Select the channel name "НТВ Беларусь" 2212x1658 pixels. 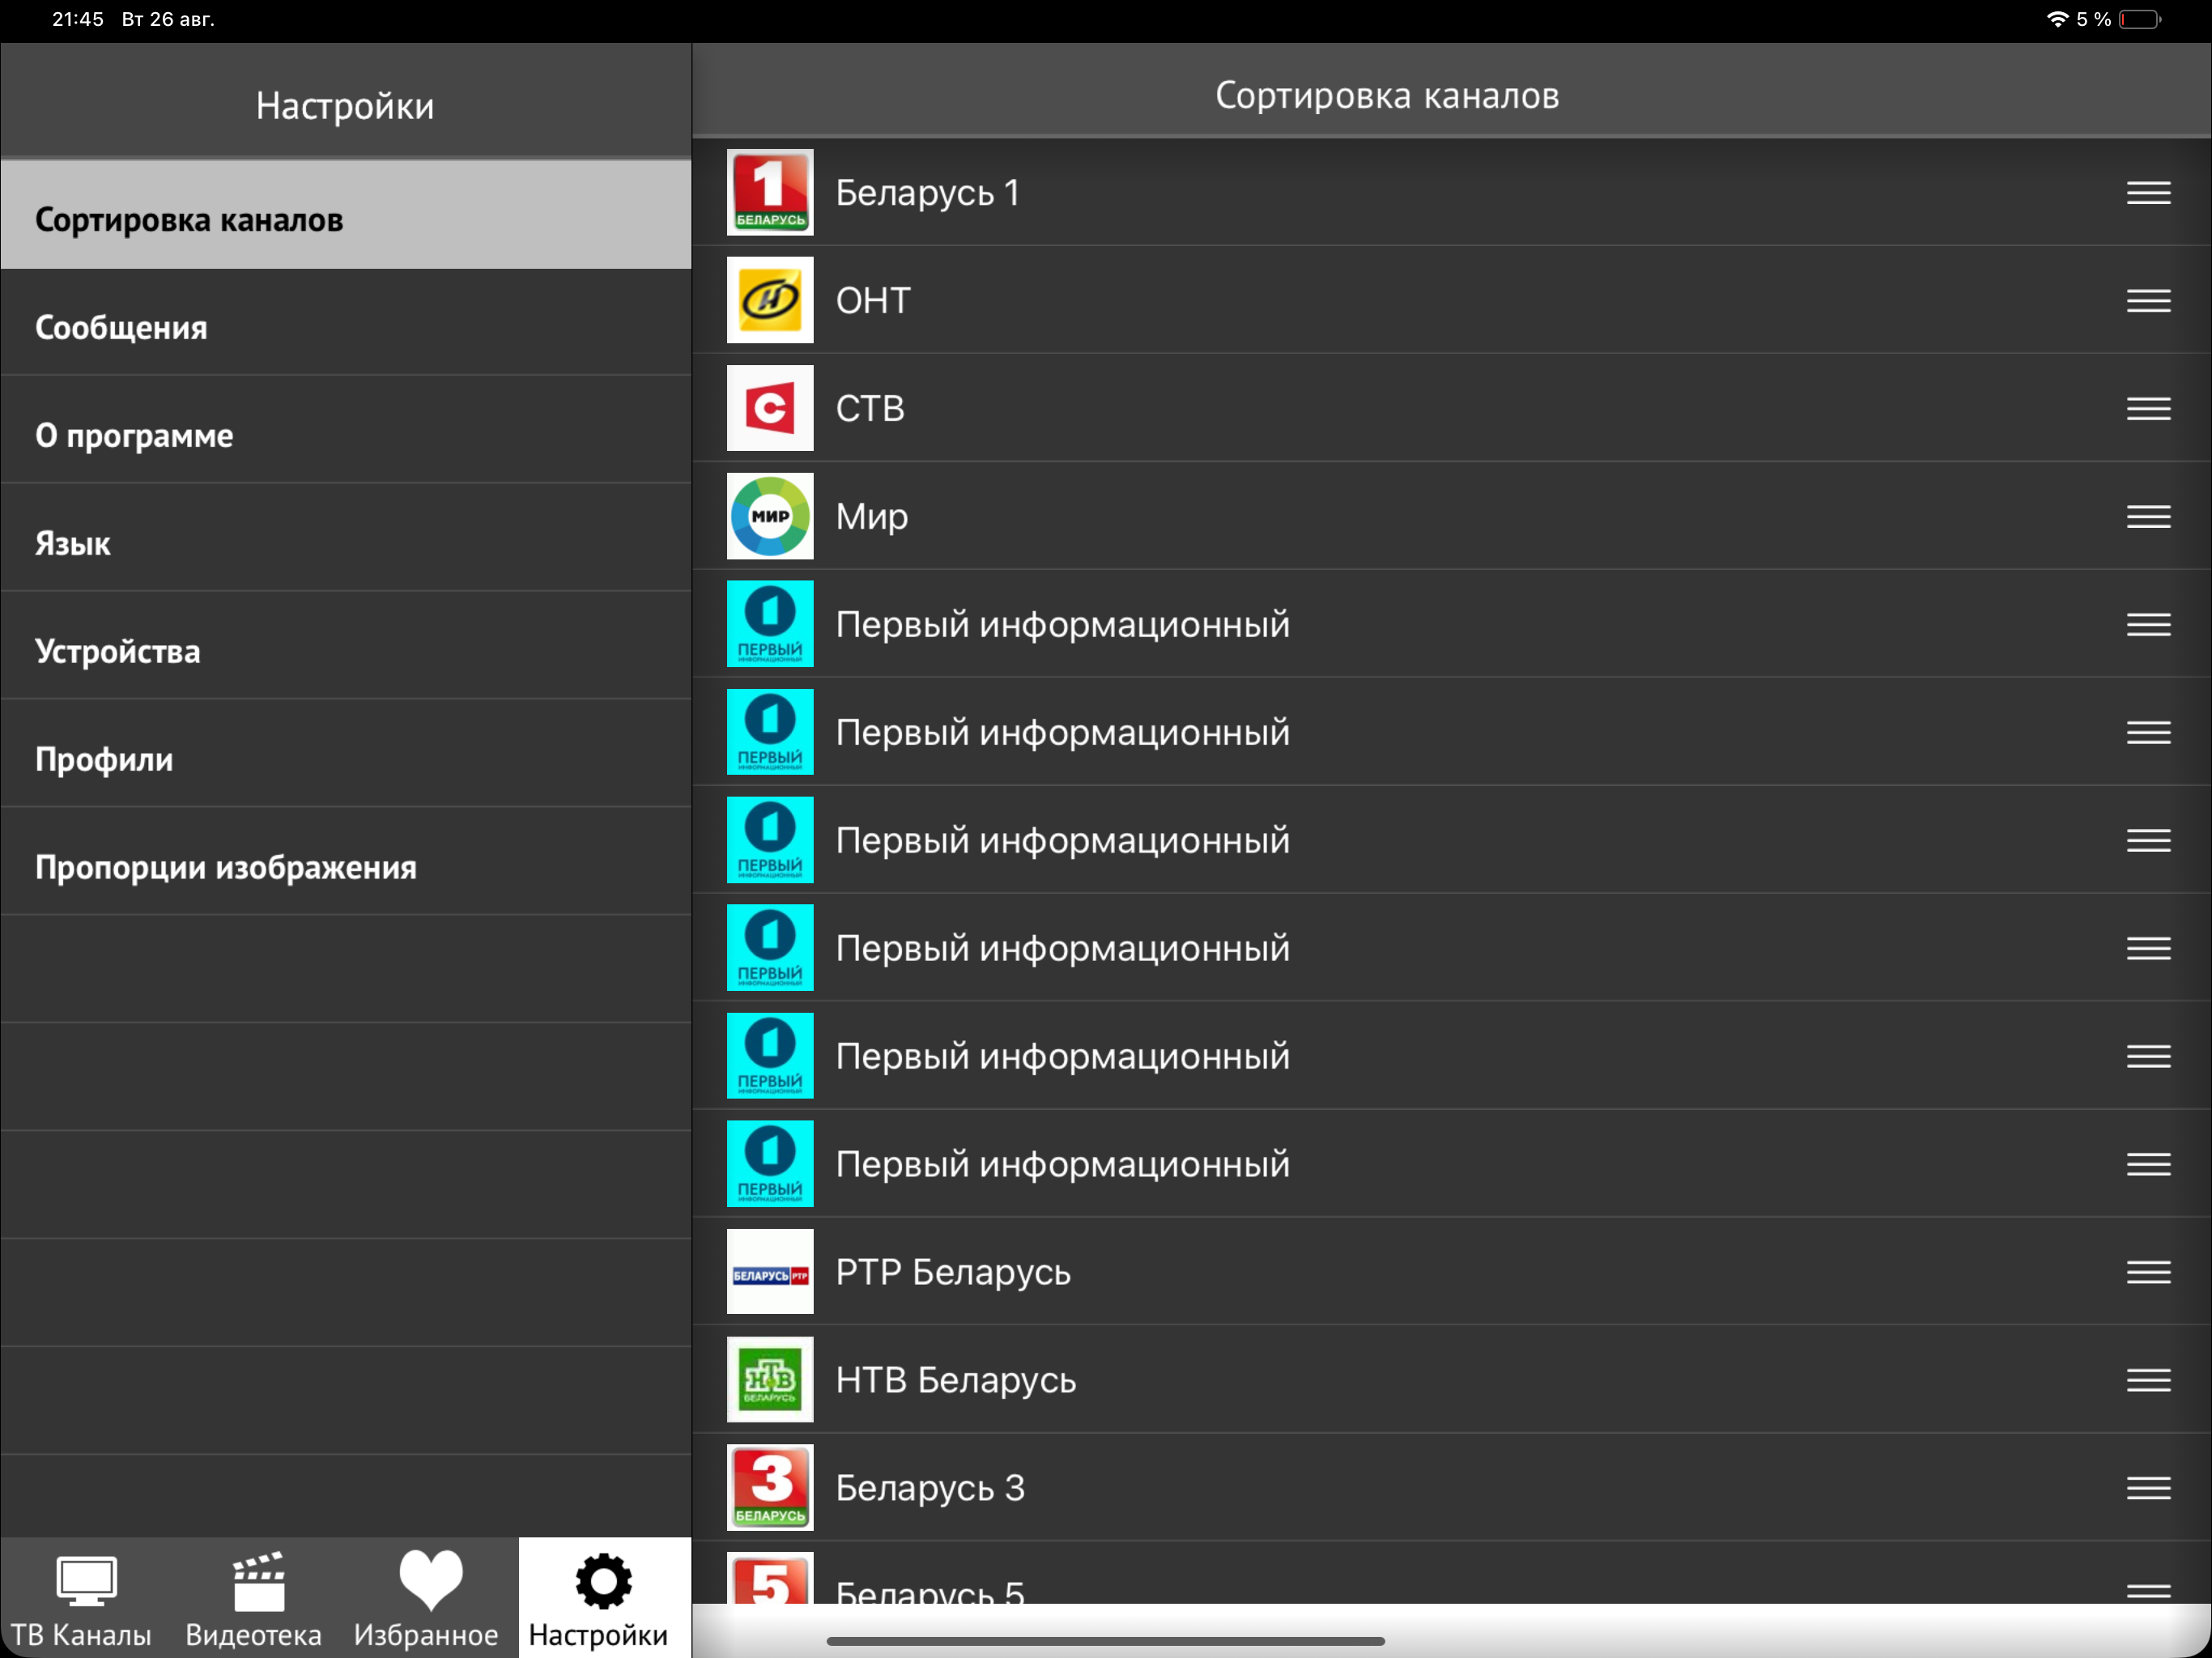coord(956,1381)
